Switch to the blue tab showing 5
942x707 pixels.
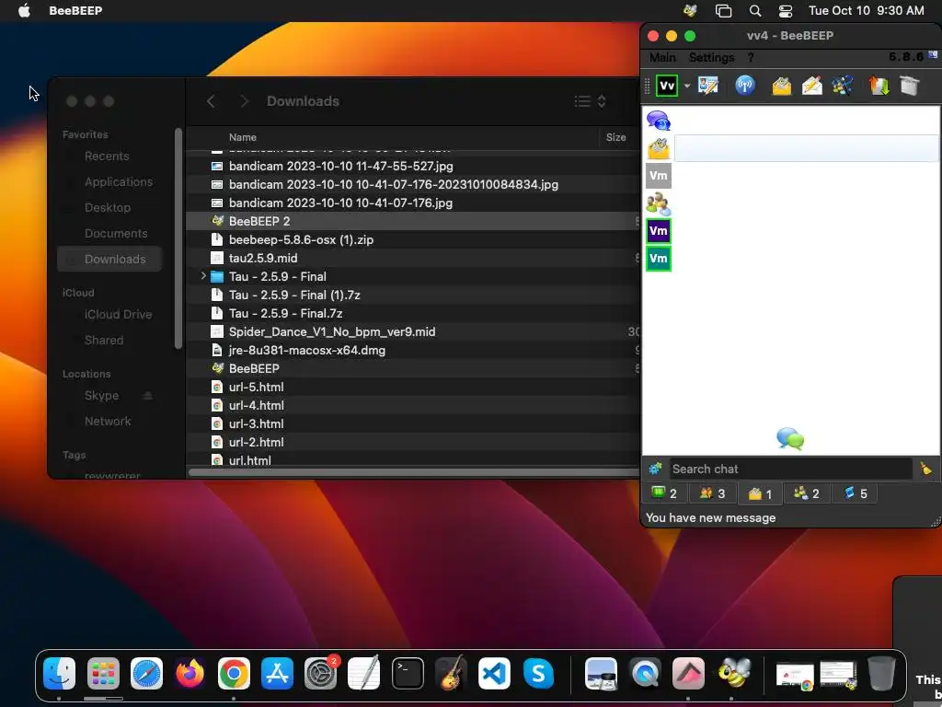click(855, 493)
